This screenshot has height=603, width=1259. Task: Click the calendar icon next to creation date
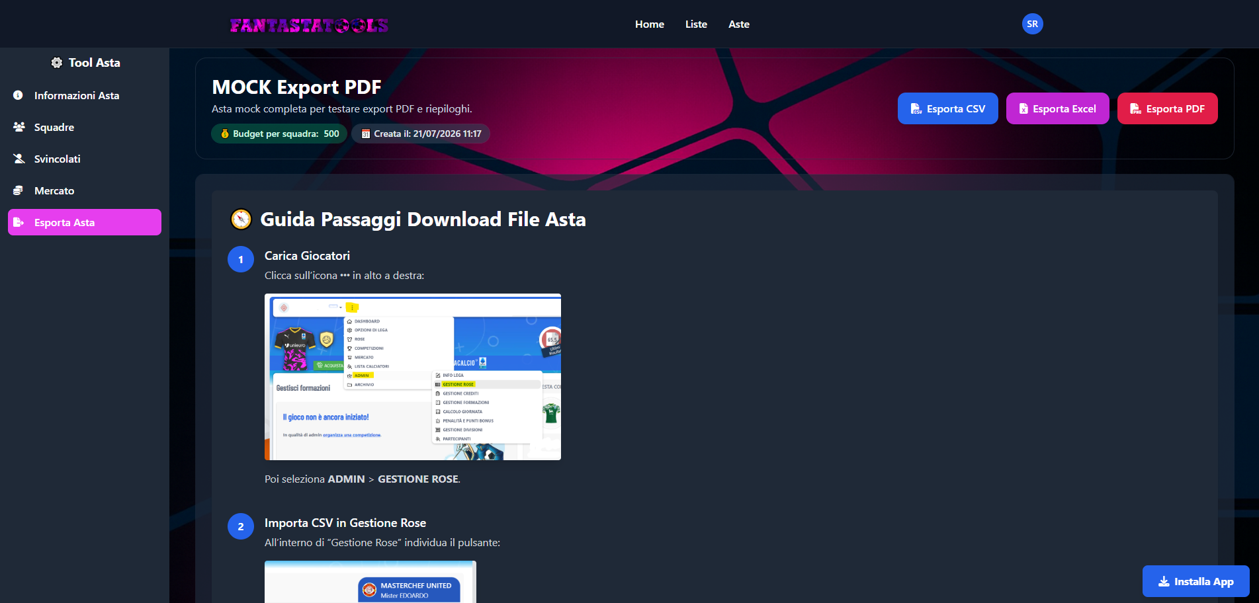[x=365, y=134]
